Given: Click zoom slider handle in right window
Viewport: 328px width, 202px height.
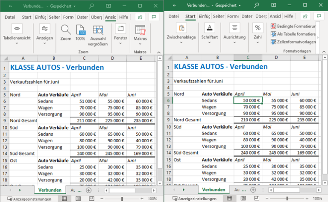Looking at the screenshot, I should click(x=287, y=198).
